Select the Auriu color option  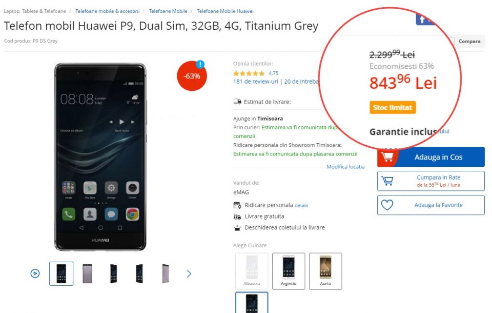(x=325, y=271)
